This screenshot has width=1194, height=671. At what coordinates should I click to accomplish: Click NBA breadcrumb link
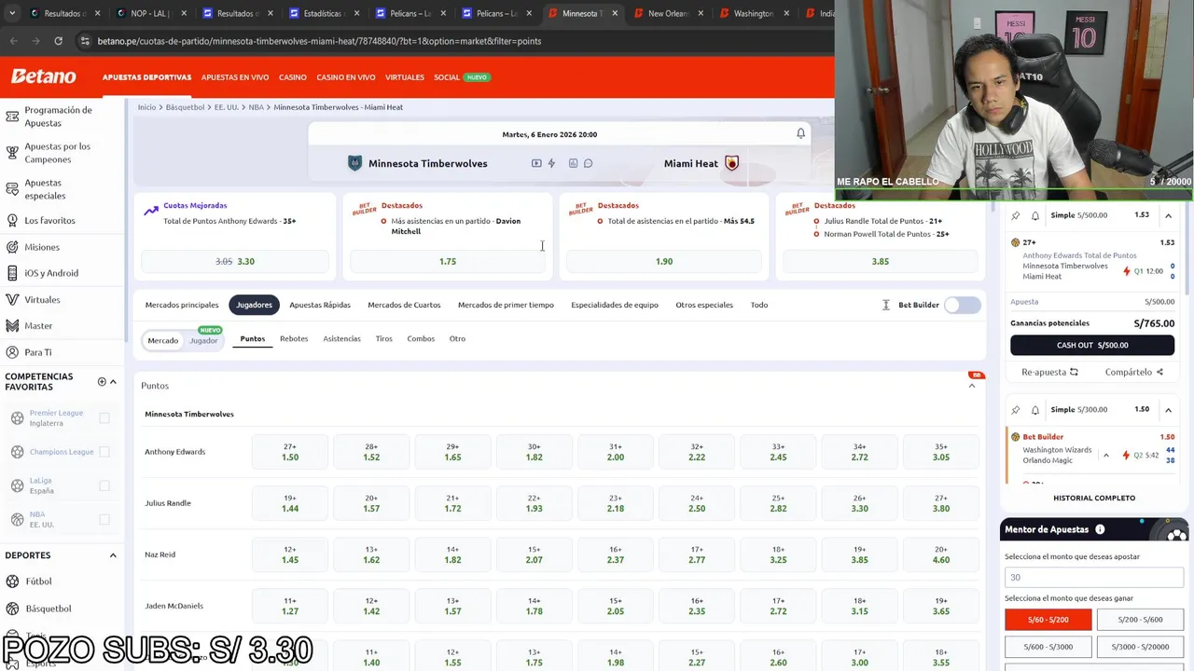coord(256,107)
